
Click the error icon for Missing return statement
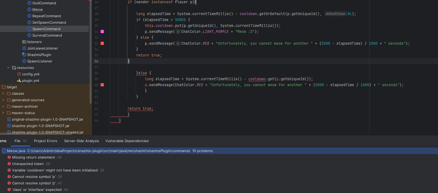9,157
